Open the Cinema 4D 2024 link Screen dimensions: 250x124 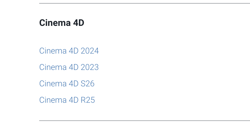[69, 51]
